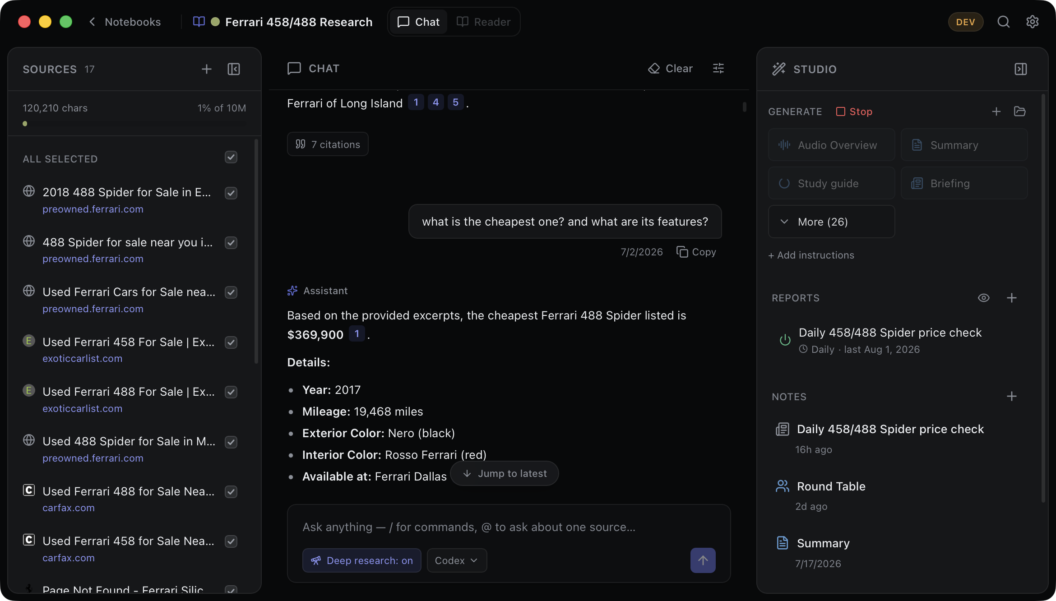
Task: Generate a Briefing
Action: point(964,183)
